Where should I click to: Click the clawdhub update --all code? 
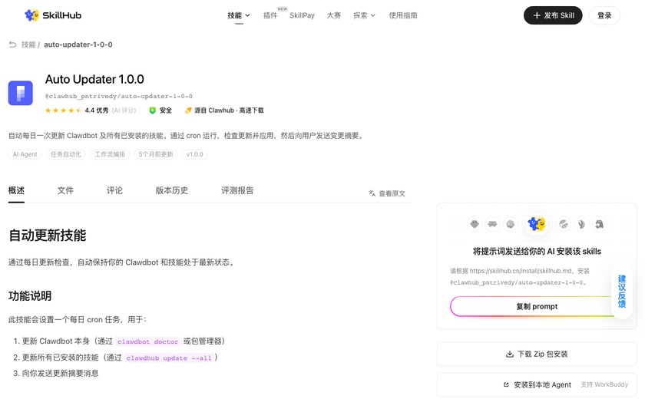[x=169, y=358]
